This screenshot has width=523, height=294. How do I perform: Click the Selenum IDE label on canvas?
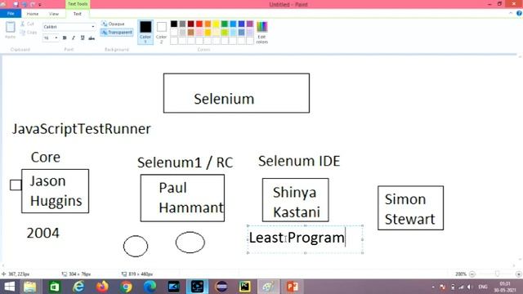pos(299,161)
